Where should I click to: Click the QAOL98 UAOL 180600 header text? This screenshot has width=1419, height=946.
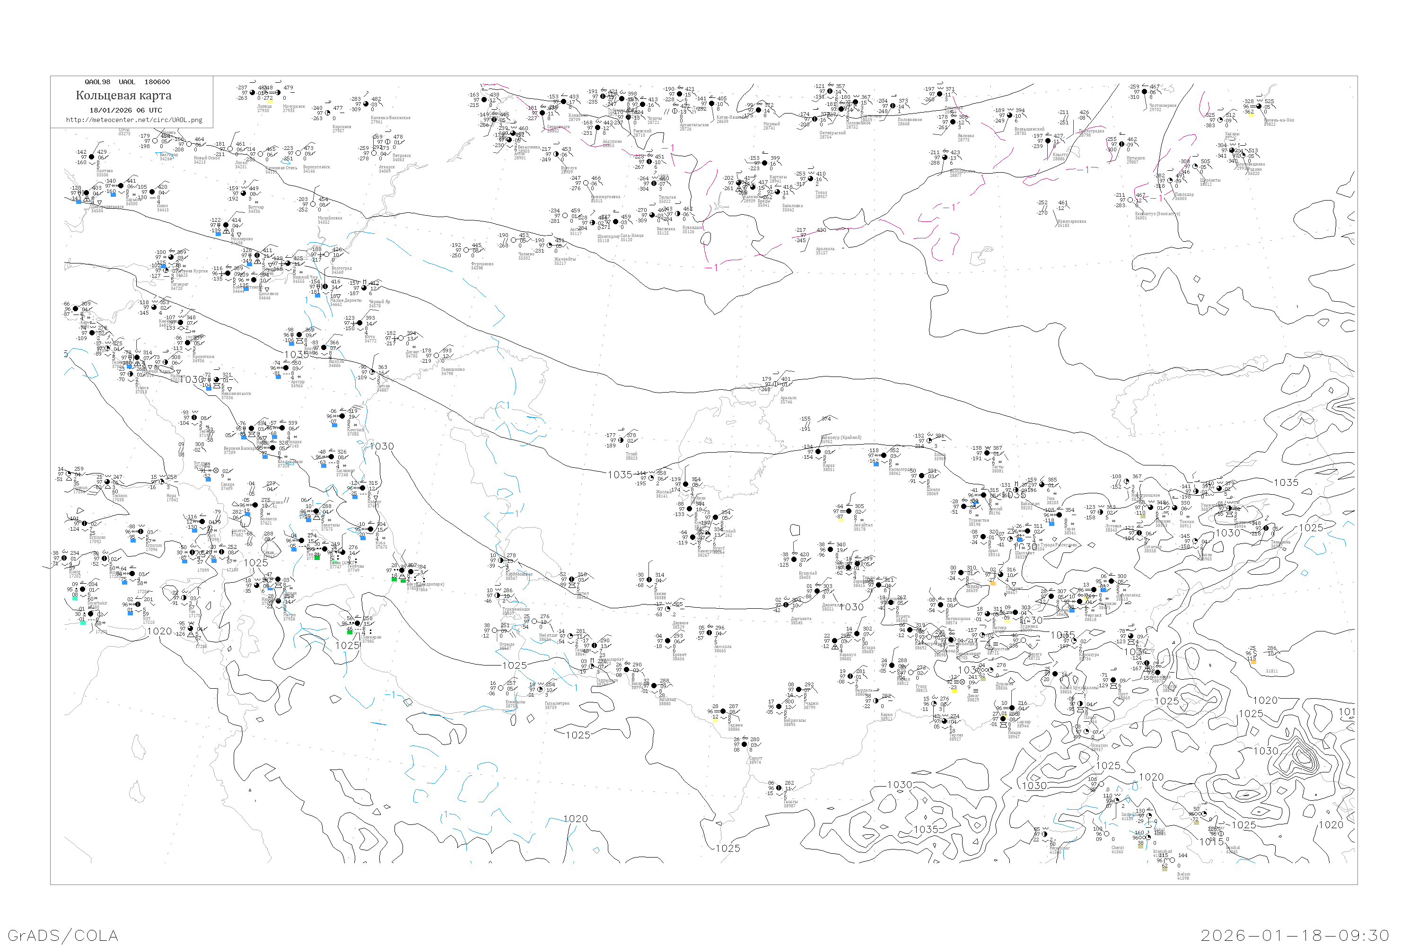point(127,82)
